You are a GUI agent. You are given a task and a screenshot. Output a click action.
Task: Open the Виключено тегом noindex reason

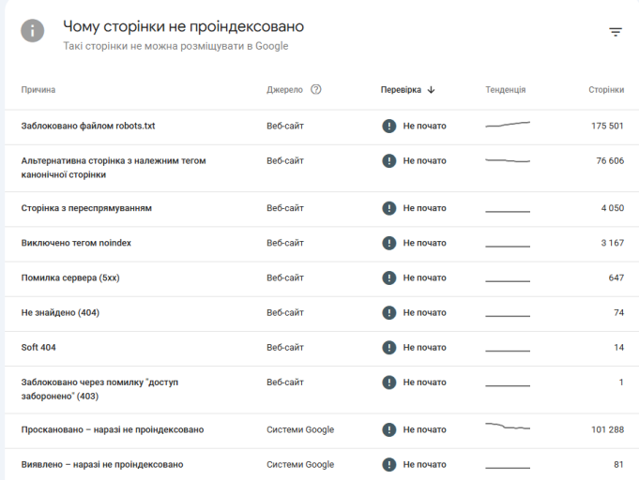pos(76,243)
